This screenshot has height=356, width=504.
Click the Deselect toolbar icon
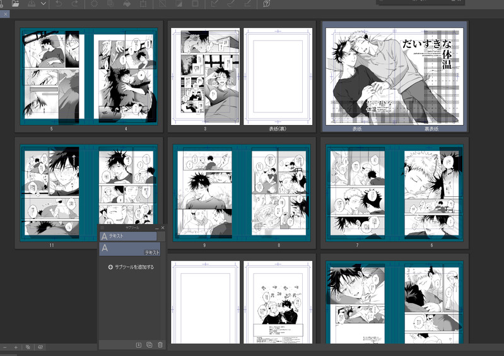click(162, 4)
